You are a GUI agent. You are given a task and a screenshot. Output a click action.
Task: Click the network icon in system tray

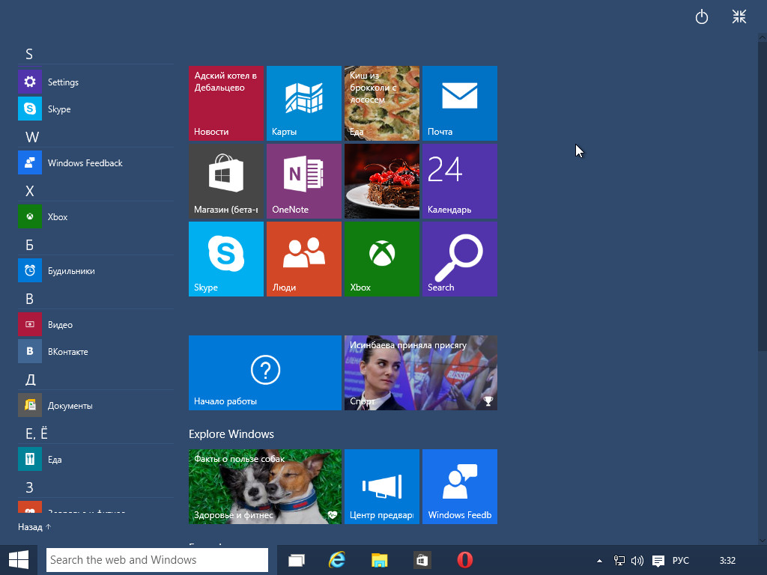pyautogui.click(x=619, y=560)
